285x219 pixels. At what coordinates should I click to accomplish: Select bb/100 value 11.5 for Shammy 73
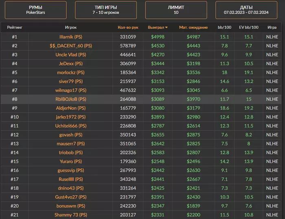pos(224,215)
